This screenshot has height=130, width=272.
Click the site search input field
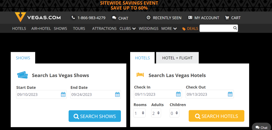coord(216,28)
